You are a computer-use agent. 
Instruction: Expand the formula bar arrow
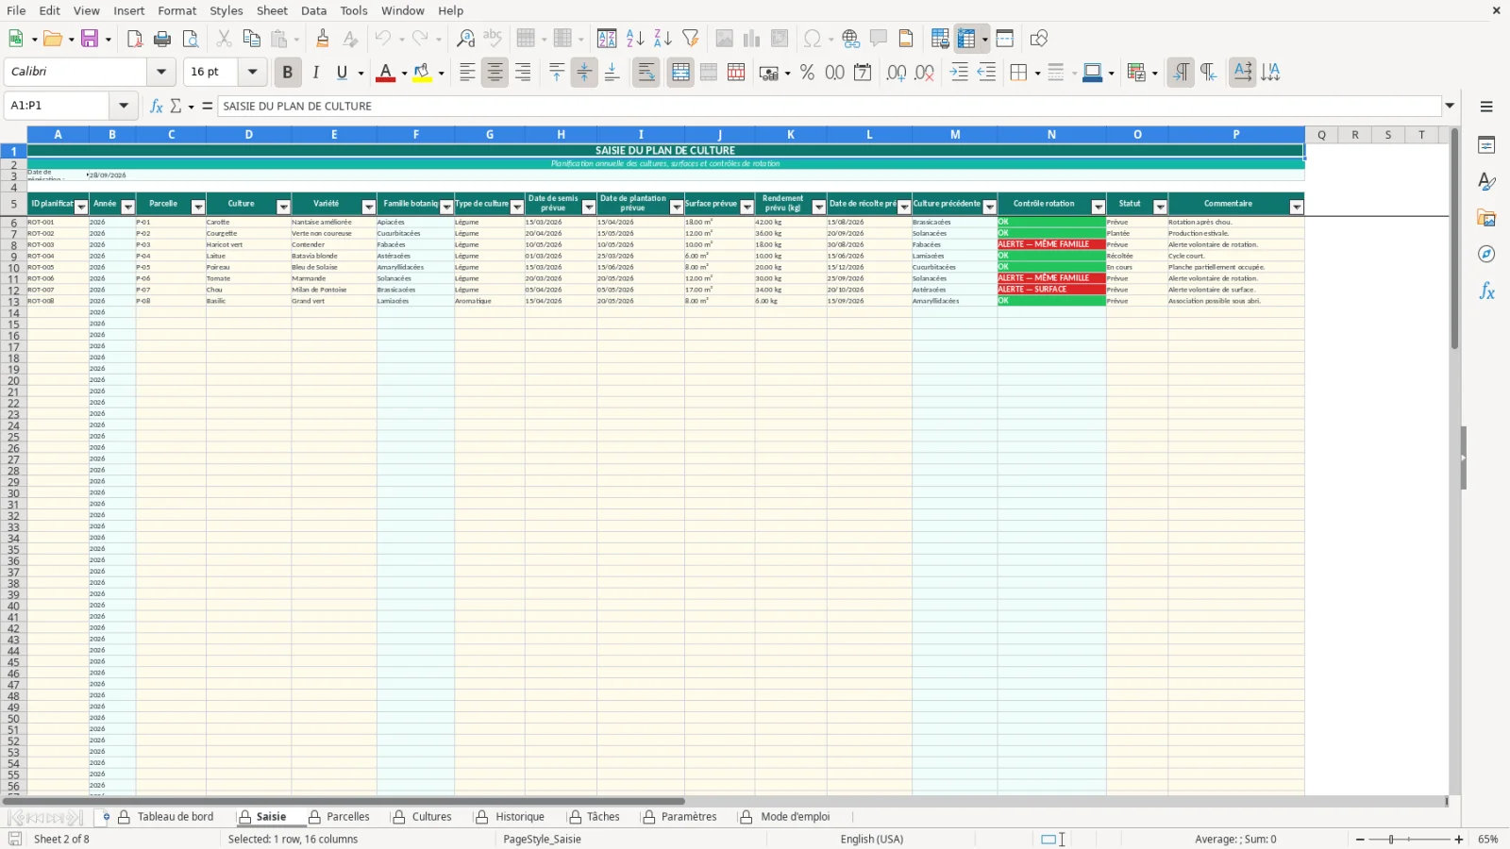click(x=1451, y=106)
